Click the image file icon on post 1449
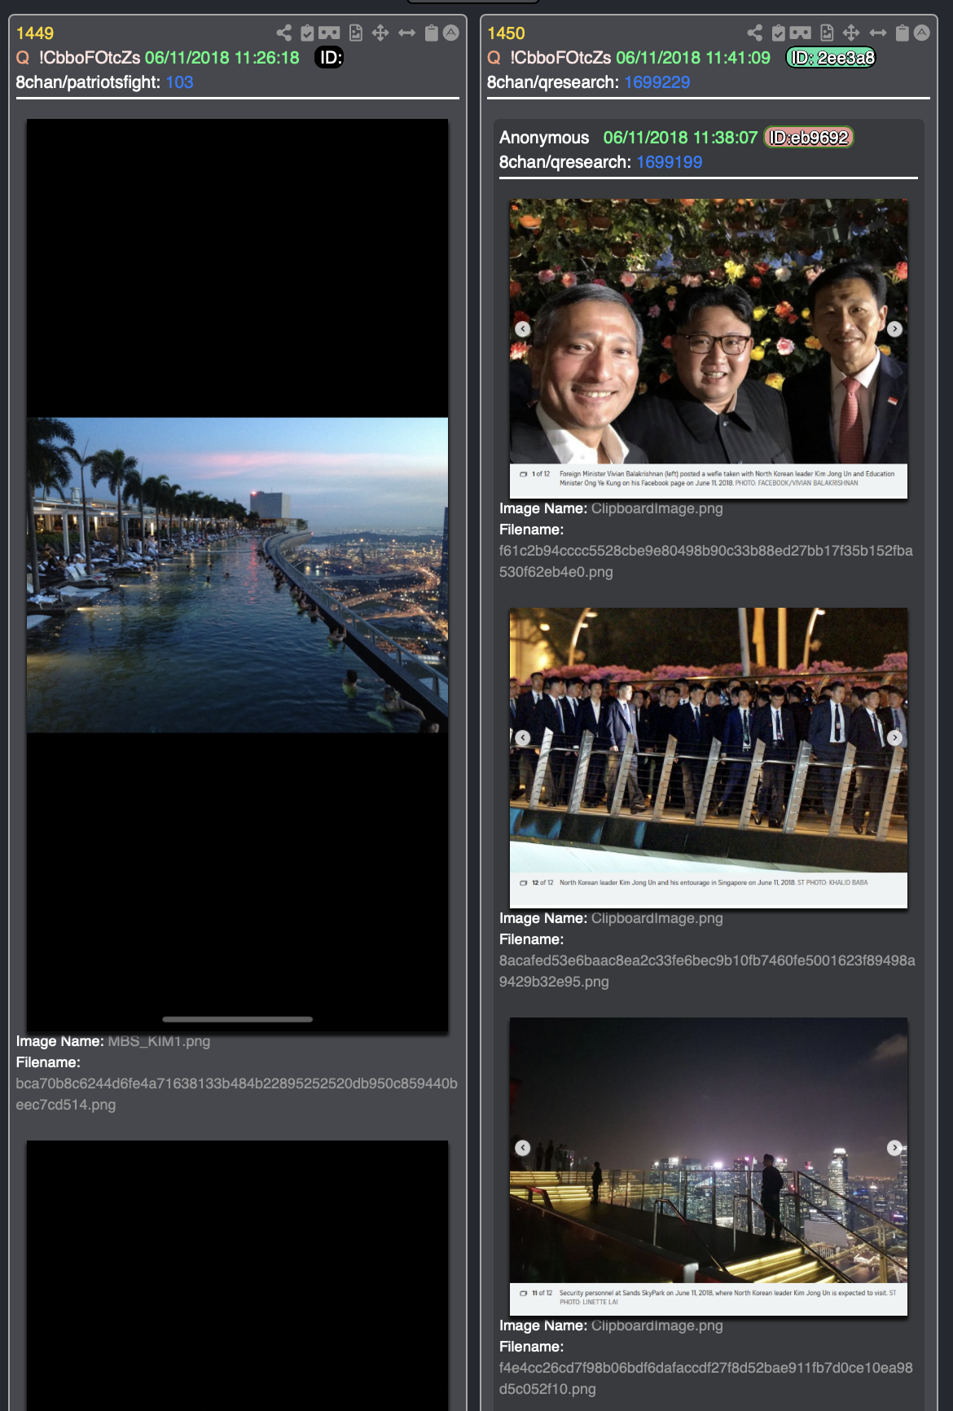The image size is (953, 1411). [356, 33]
